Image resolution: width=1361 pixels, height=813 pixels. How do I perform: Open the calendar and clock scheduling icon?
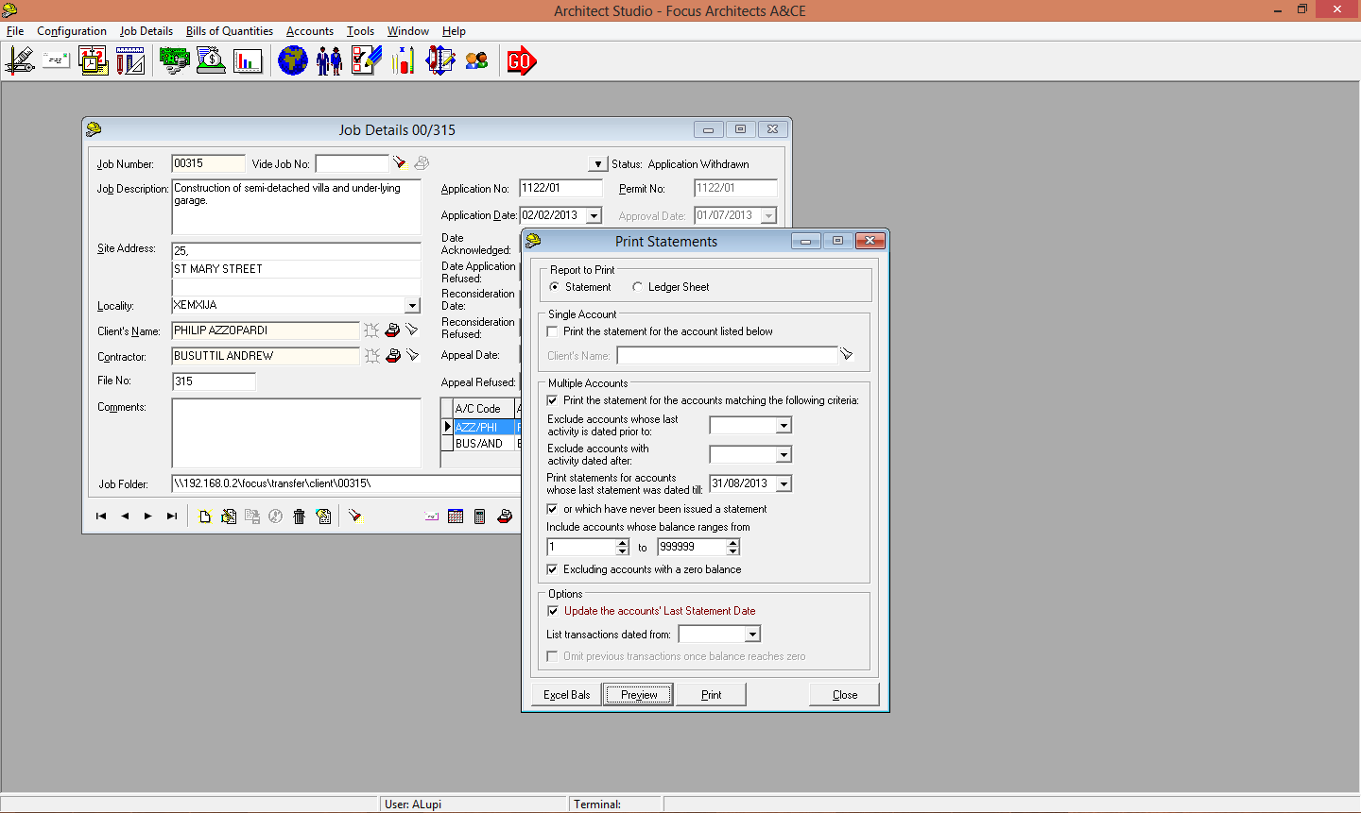click(x=94, y=61)
